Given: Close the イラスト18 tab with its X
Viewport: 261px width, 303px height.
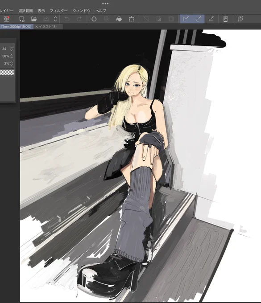Looking at the screenshot, I should (x=37, y=27).
